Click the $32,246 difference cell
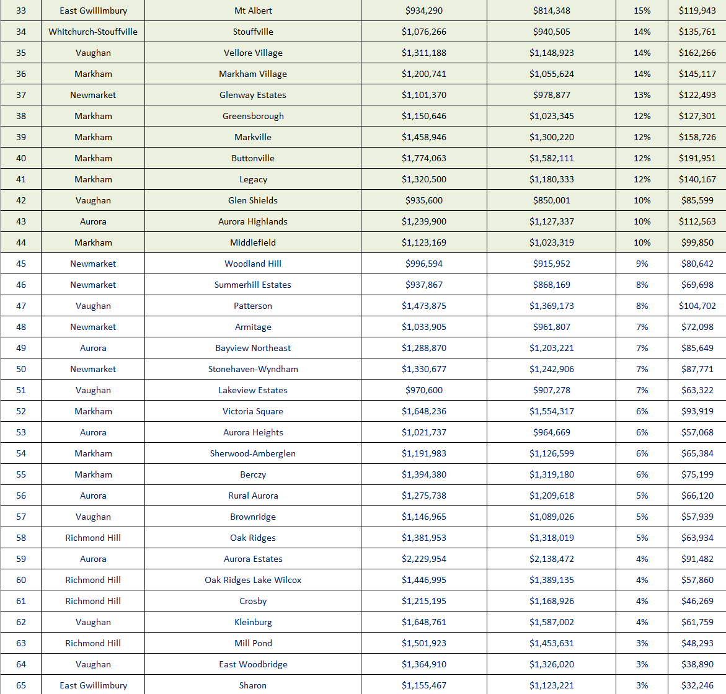The height and width of the screenshot is (694, 726). coord(697,685)
